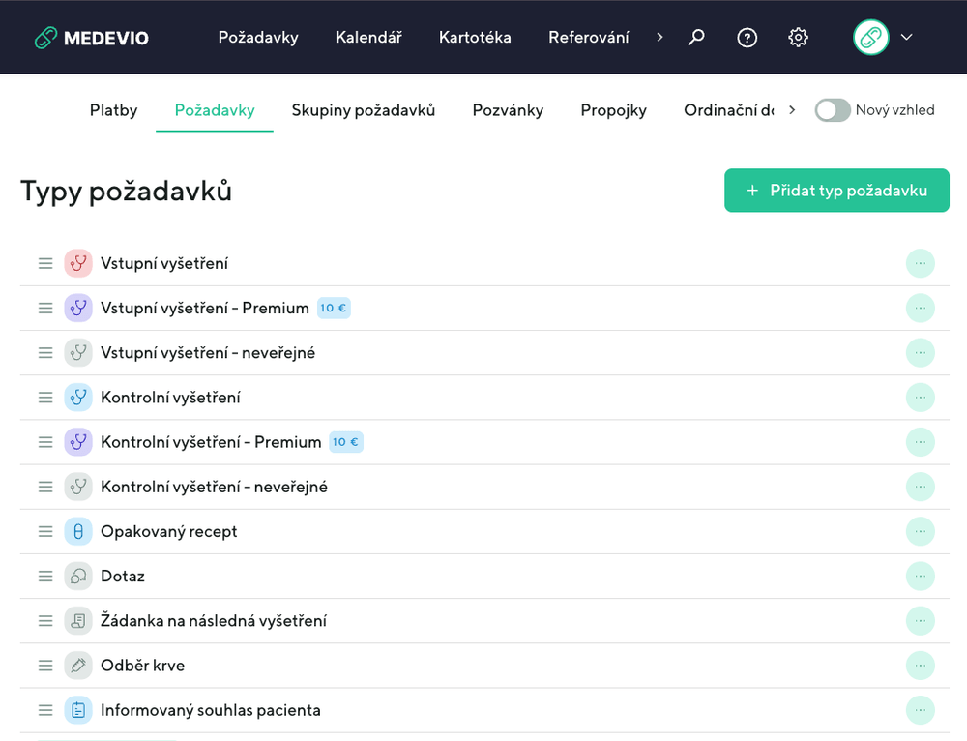The image size is (967, 741).
Task: Open settings via the gear icon
Action: tap(798, 38)
